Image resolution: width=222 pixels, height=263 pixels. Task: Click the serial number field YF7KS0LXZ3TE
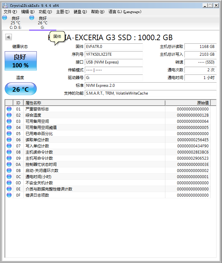(x=114, y=54)
